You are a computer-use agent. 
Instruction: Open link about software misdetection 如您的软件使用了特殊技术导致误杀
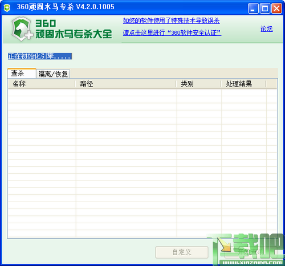[171, 21]
